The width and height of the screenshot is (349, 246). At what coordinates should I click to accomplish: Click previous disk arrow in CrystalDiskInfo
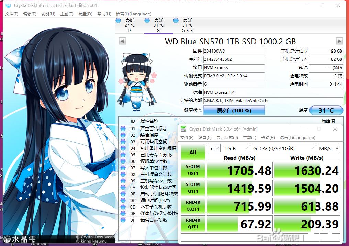122,41
